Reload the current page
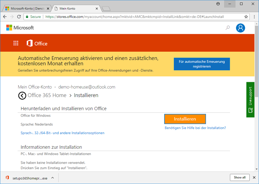Screen dimensions: 259x184 [x=19, y=17]
